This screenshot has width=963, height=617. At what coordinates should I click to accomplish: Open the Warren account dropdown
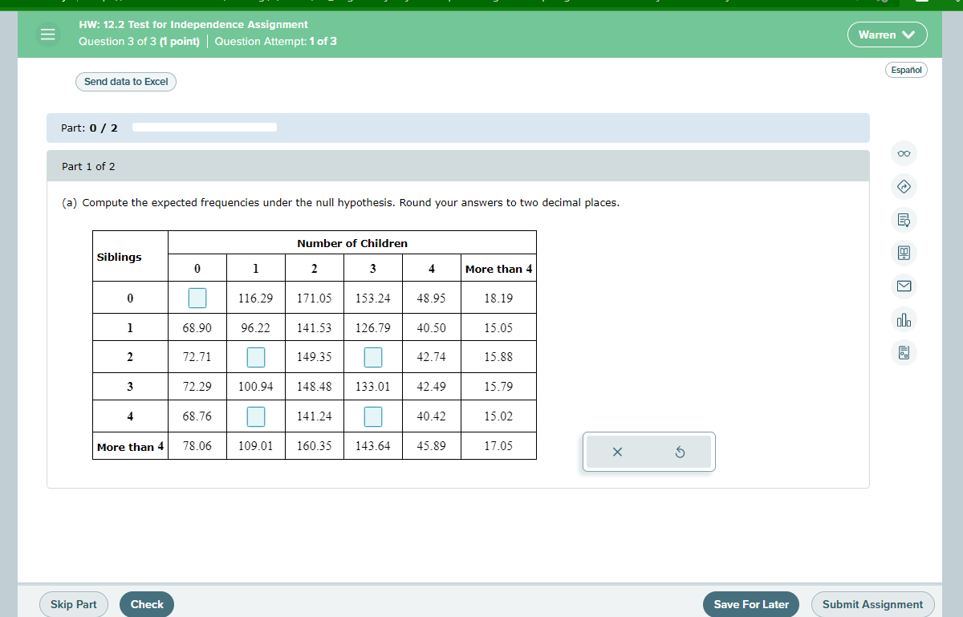coord(888,35)
